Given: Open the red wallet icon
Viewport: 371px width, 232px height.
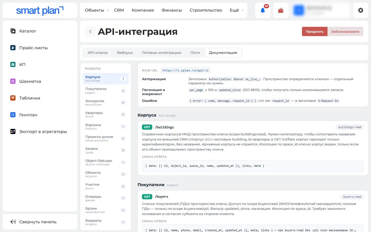Looking at the screenshot, I should pyautogui.click(x=281, y=10).
